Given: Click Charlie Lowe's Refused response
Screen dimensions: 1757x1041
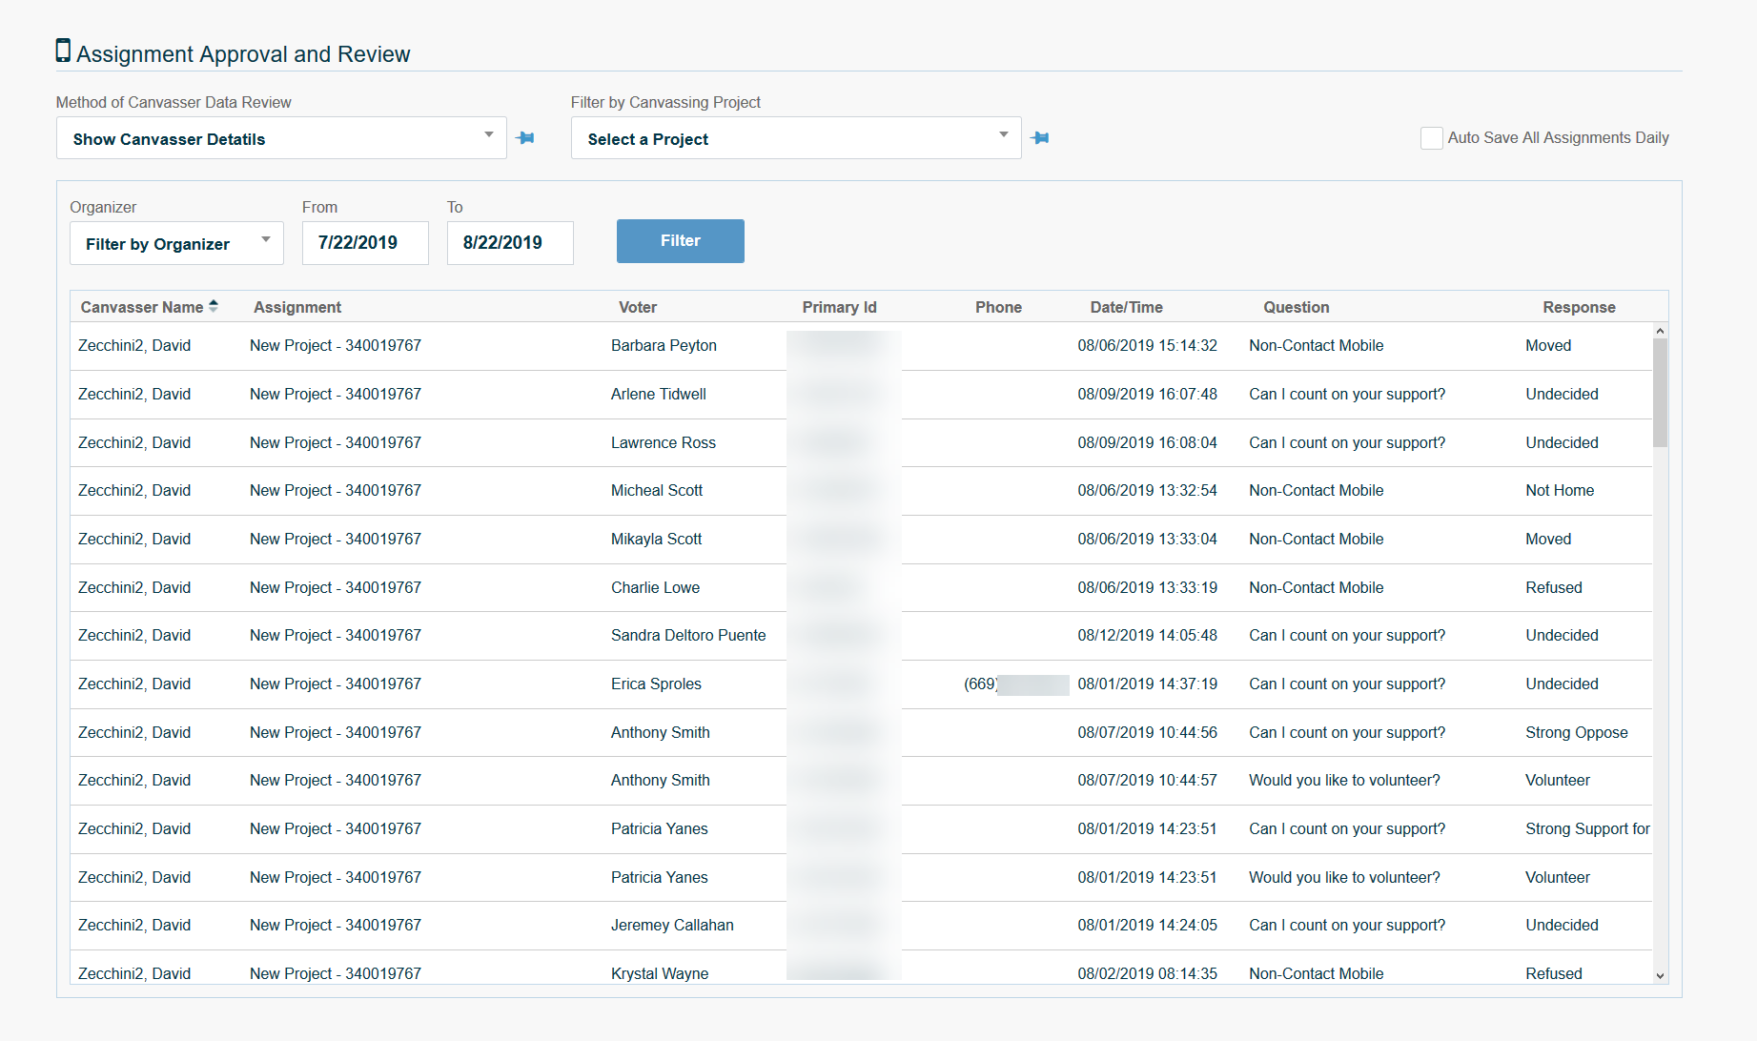Looking at the screenshot, I should pyautogui.click(x=1553, y=587).
